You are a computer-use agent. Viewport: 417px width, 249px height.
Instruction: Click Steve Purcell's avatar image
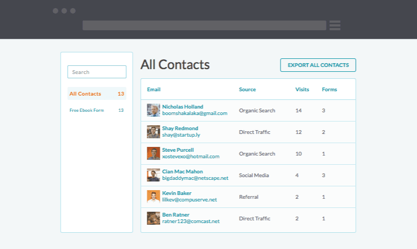(x=153, y=153)
